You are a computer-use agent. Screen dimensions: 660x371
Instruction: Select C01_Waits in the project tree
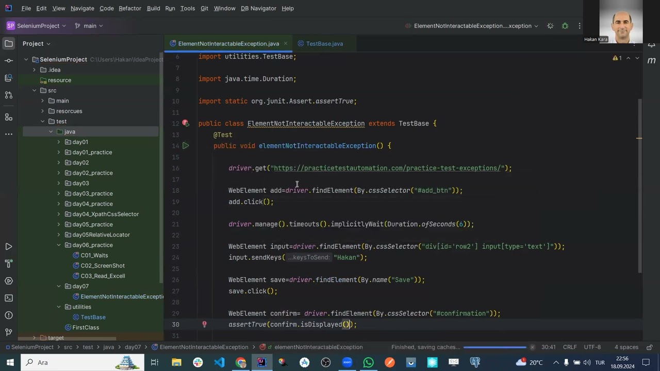tap(94, 255)
